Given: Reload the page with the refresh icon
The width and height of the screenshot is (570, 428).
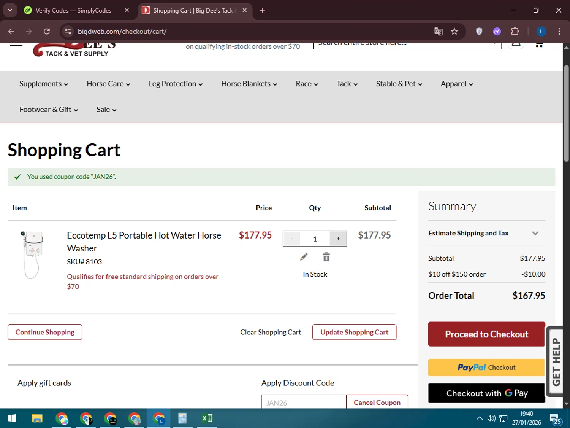Looking at the screenshot, I should [47, 32].
